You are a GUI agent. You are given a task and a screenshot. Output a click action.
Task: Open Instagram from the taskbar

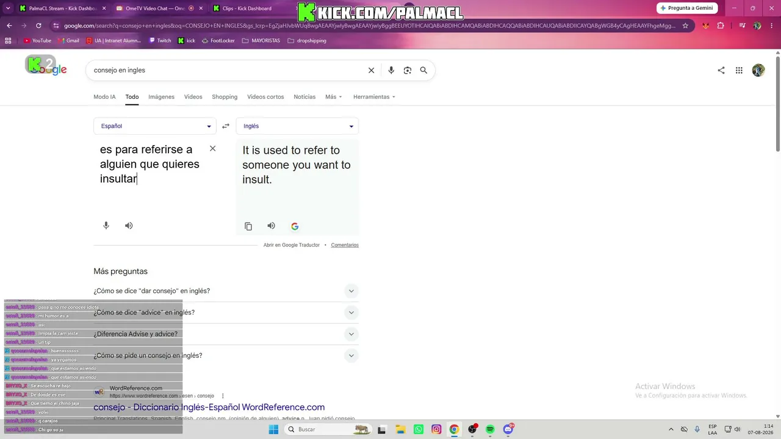(x=436, y=429)
